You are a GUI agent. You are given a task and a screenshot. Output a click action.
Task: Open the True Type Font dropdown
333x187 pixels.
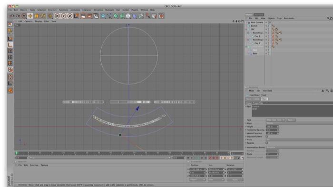(x=275, y=120)
